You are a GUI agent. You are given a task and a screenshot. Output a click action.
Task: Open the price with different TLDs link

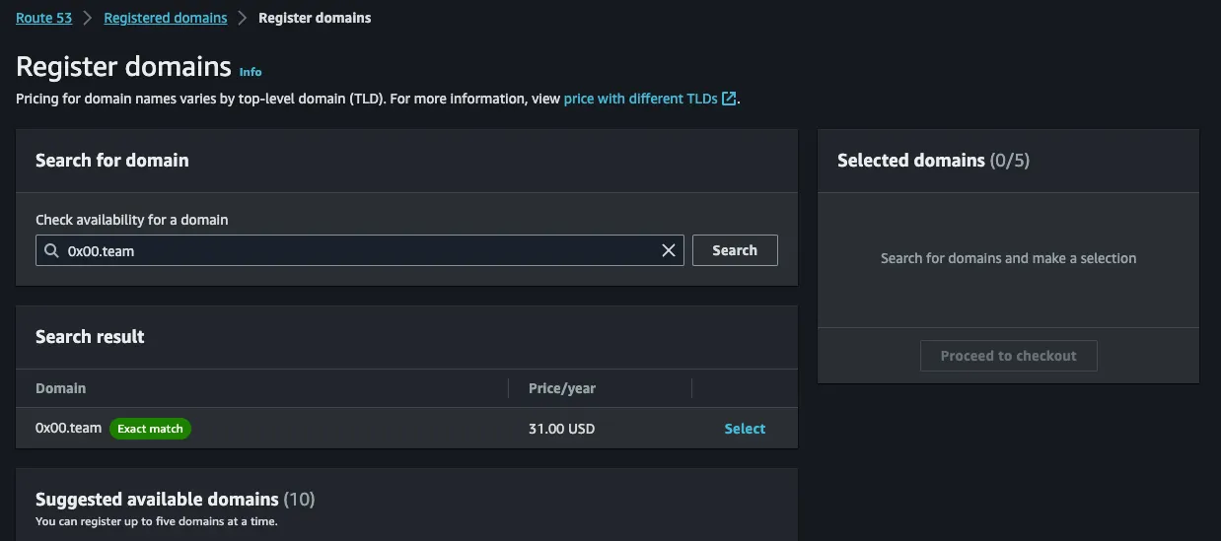click(x=640, y=99)
